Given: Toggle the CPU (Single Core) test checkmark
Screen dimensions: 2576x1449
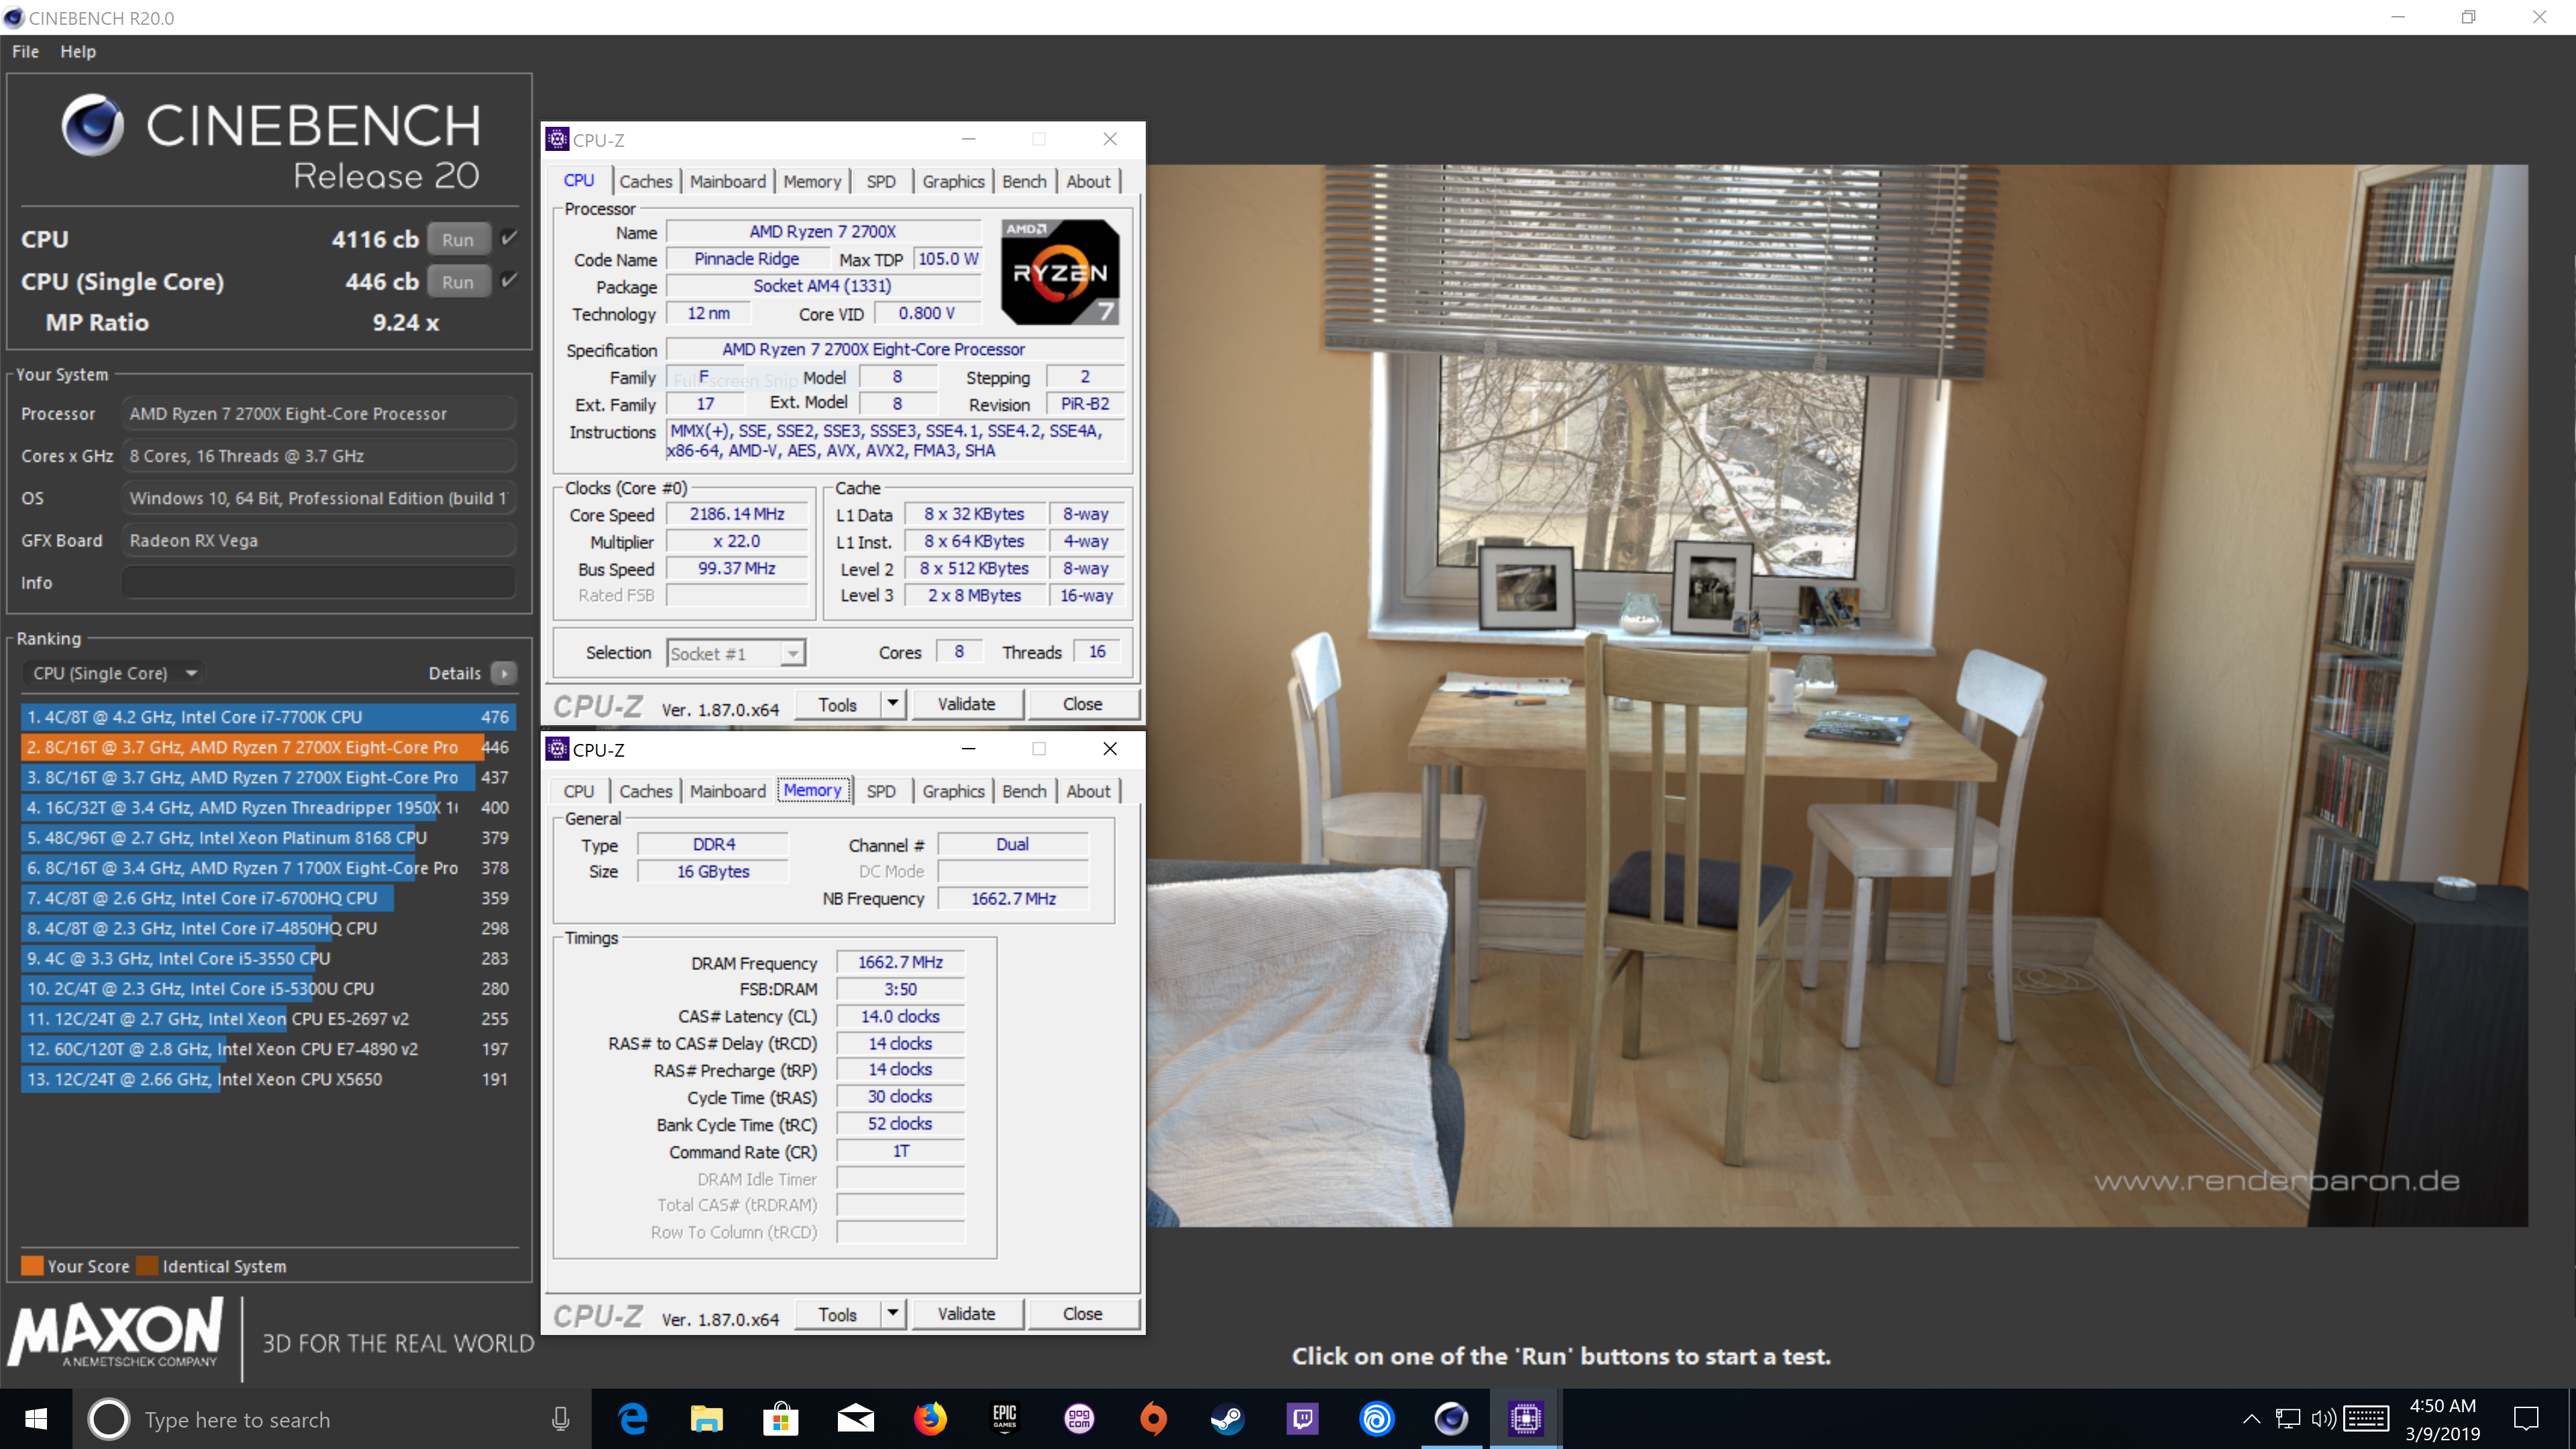Looking at the screenshot, I should [509, 280].
